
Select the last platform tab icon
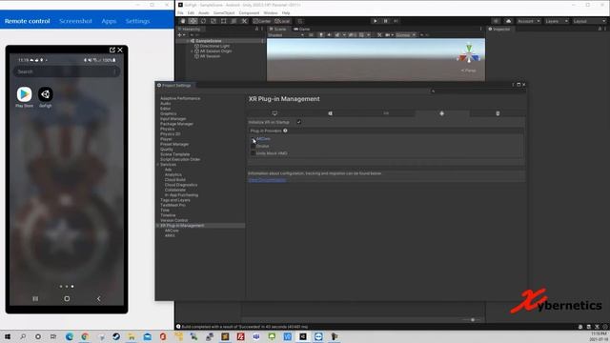click(x=498, y=113)
